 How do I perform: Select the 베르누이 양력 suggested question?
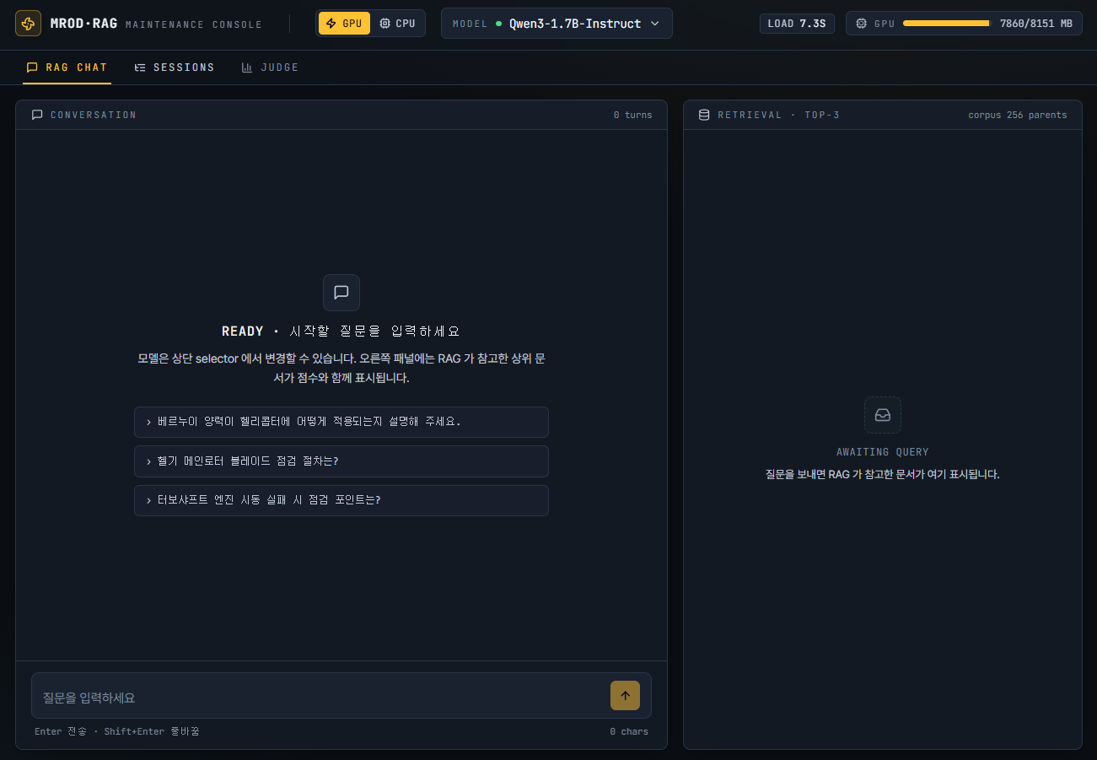coord(341,422)
